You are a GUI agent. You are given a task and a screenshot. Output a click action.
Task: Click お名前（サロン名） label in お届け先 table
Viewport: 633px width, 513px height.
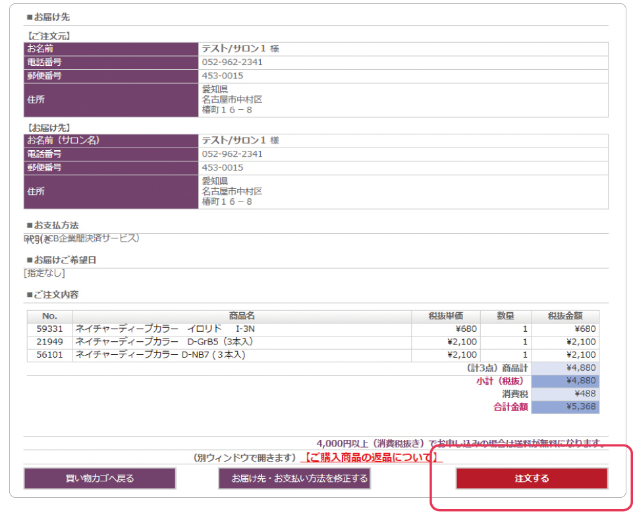(x=67, y=140)
